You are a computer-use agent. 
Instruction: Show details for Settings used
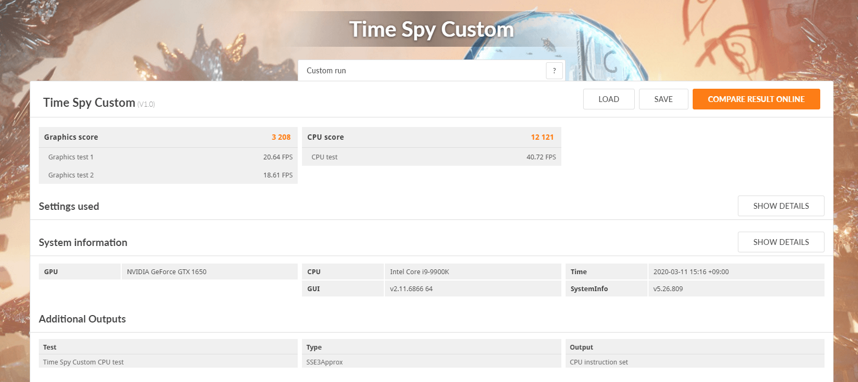tap(781, 206)
